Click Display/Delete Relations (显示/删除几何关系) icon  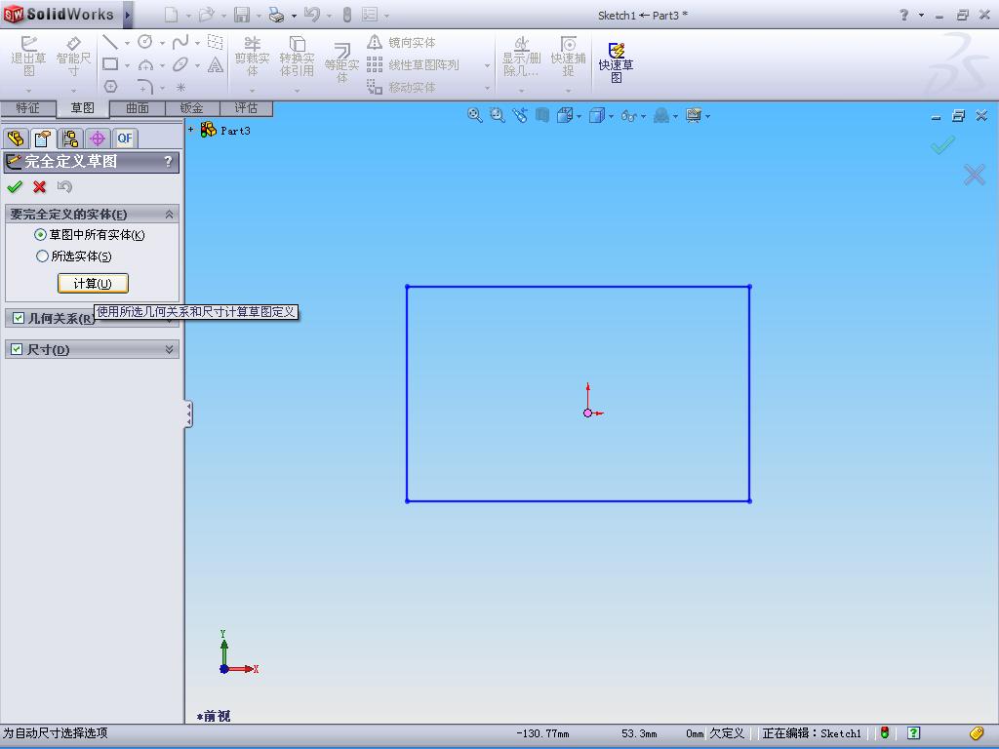pyautogui.click(x=522, y=56)
